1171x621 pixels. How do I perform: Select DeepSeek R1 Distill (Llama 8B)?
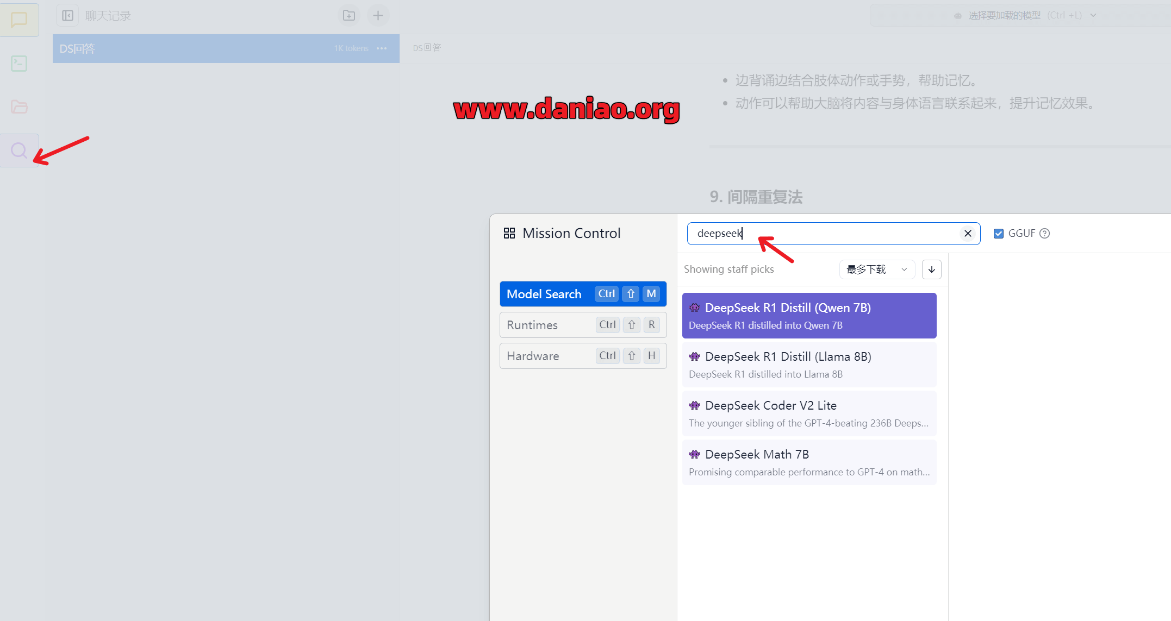click(809, 365)
